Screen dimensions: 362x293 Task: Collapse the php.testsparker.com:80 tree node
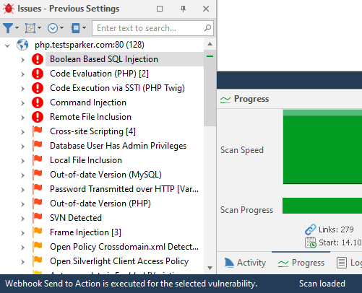tap(7, 45)
